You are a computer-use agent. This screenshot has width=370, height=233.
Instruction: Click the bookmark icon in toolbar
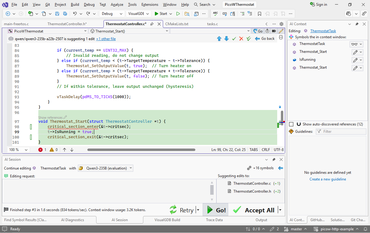260,14
